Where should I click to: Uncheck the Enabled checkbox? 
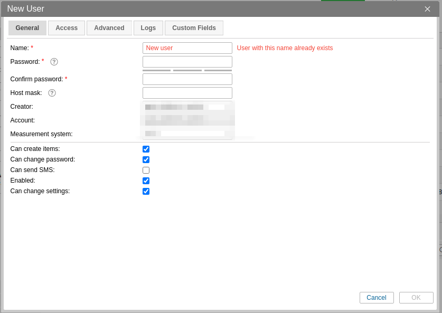pos(146,181)
